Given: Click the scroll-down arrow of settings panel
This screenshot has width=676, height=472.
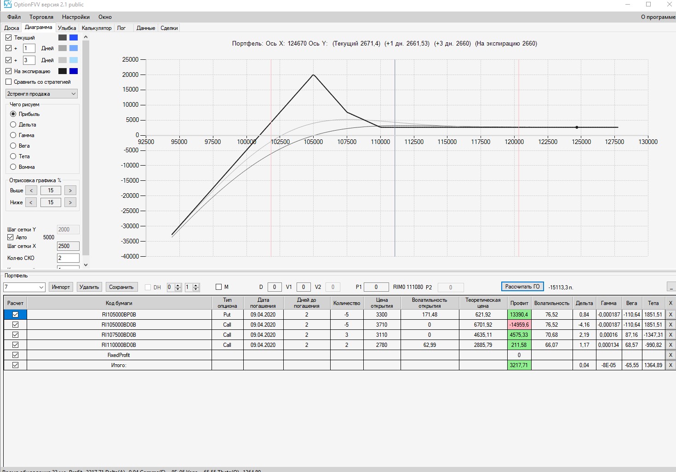Looking at the screenshot, I should (86, 265).
